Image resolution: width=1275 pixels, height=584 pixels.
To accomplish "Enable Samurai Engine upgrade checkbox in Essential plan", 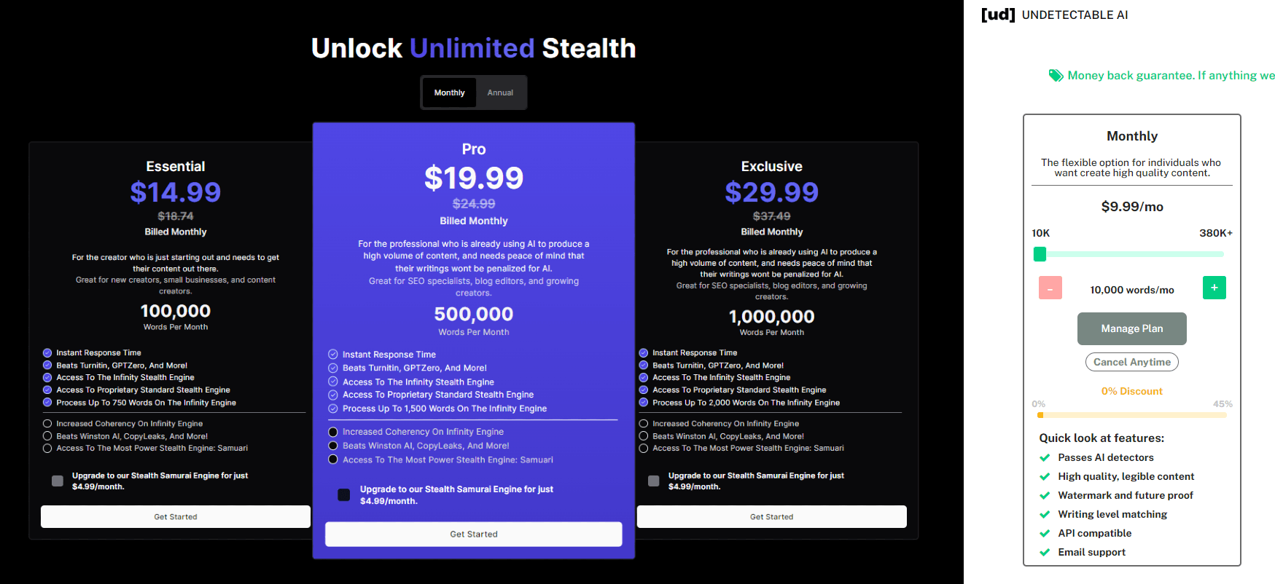I will click(58, 481).
